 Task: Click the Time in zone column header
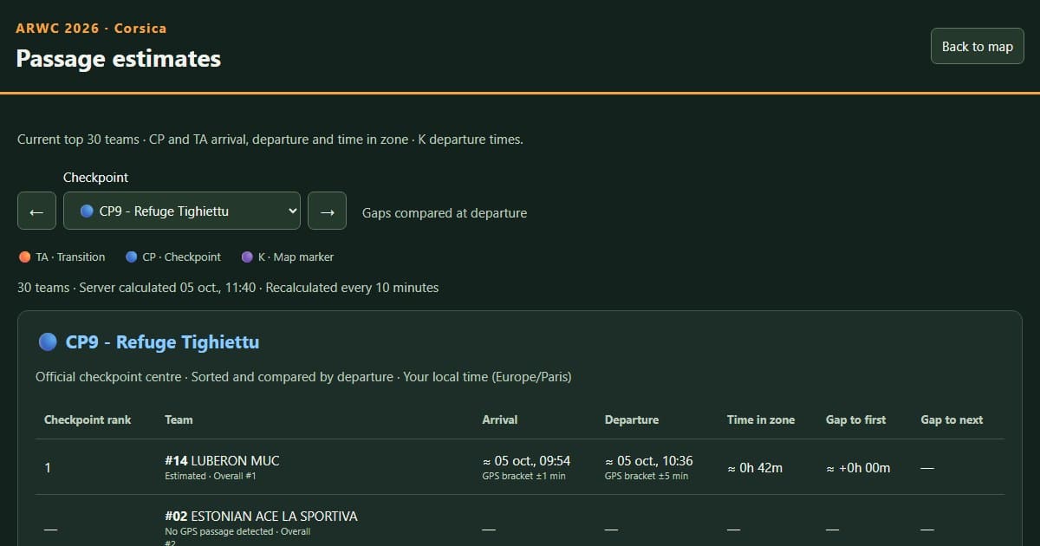tap(761, 419)
